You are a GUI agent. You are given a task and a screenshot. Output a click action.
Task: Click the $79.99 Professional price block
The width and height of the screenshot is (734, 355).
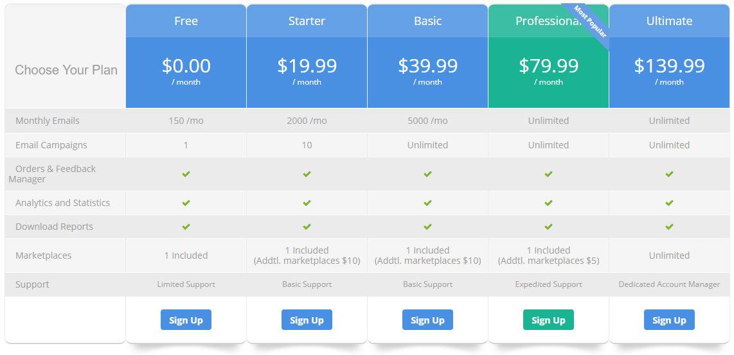click(548, 71)
